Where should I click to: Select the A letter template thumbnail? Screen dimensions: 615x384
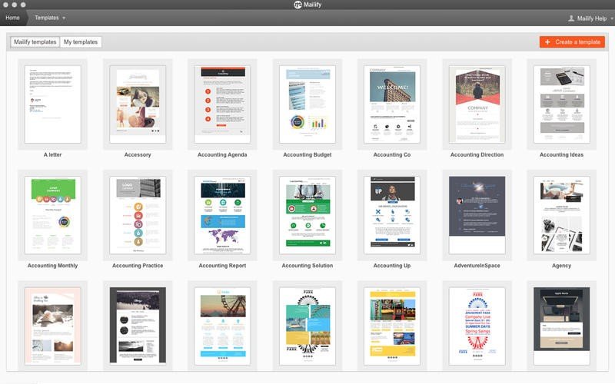[x=52, y=104]
